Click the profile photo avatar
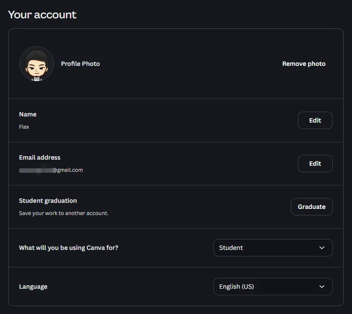352x314 pixels. point(37,64)
